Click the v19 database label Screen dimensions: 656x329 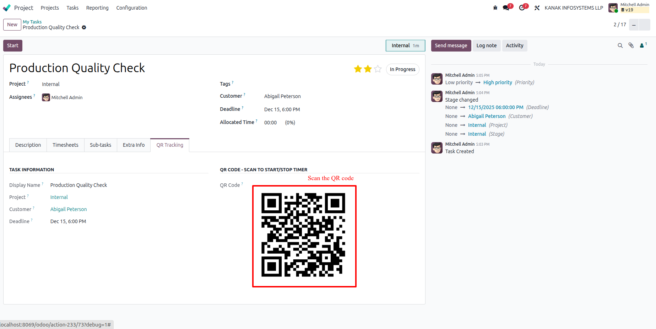[629, 10]
